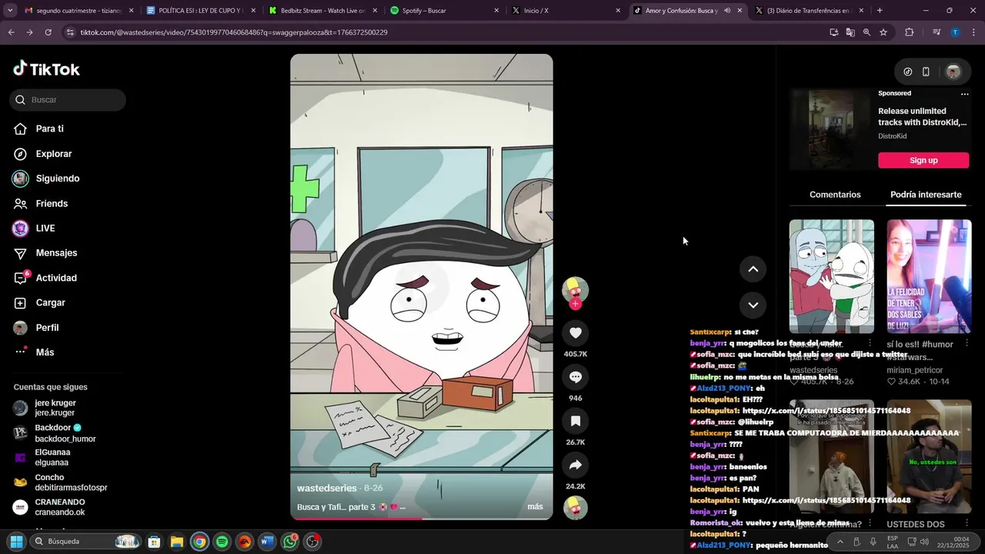Open the Sponsored ad three-dot menu
Screen dimensions: 985x554
(964, 93)
